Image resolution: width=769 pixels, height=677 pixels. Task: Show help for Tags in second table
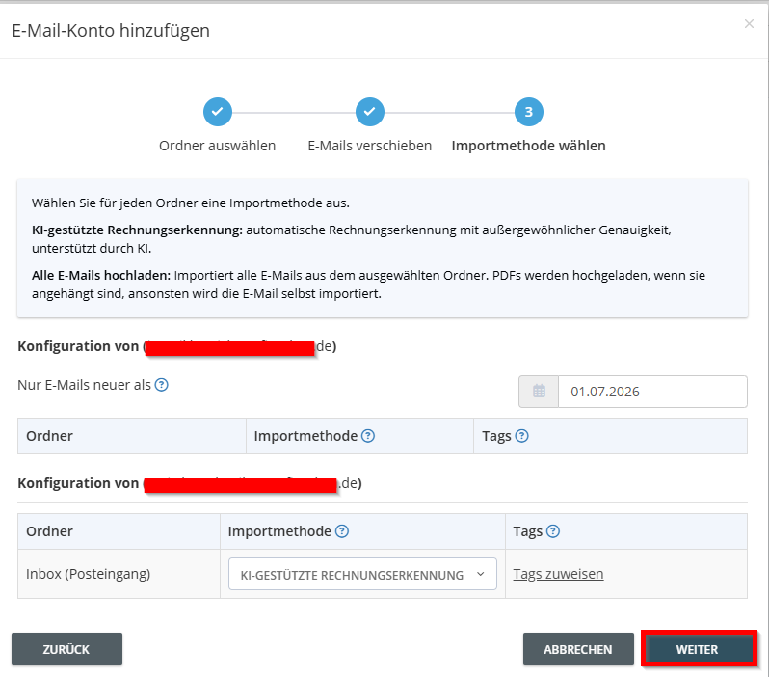pyautogui.click(x=553, y=530)
